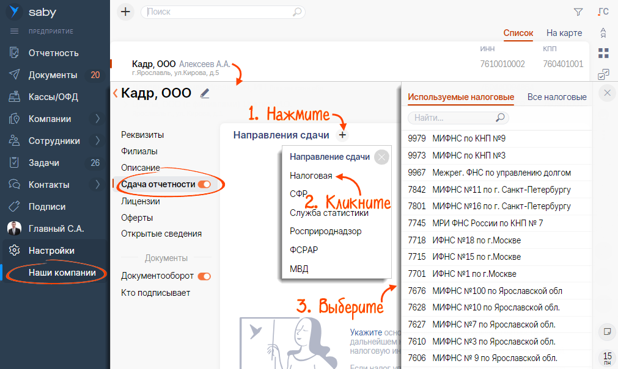
Task: Open the Лицензии section
Action: (141, 201)
